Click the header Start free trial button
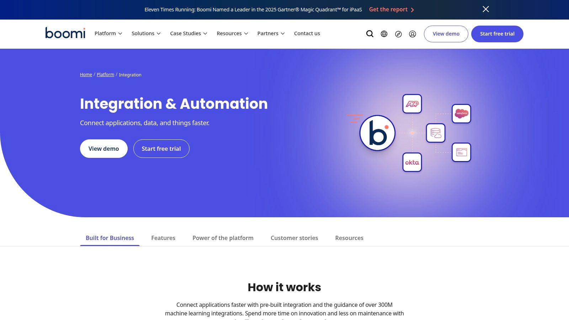This screenshot has height=320, width=569. point(497,34)
